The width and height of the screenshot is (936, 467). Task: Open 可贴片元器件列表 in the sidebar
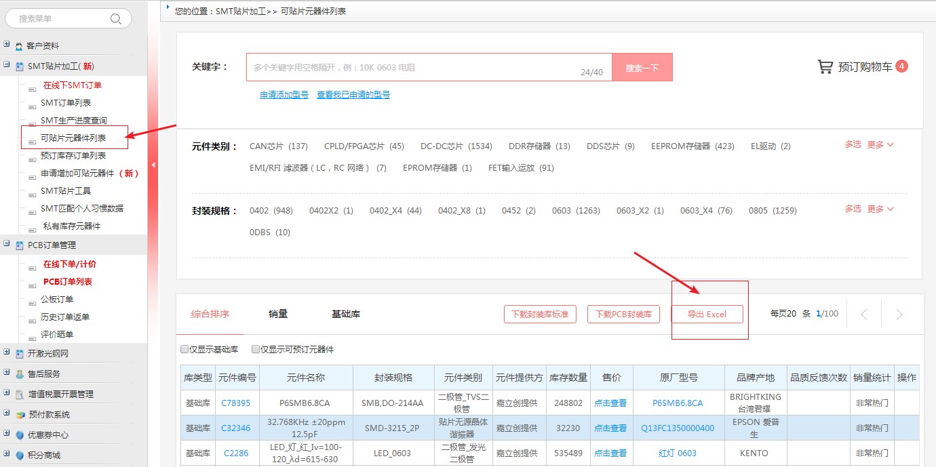[x=73, y=138]
